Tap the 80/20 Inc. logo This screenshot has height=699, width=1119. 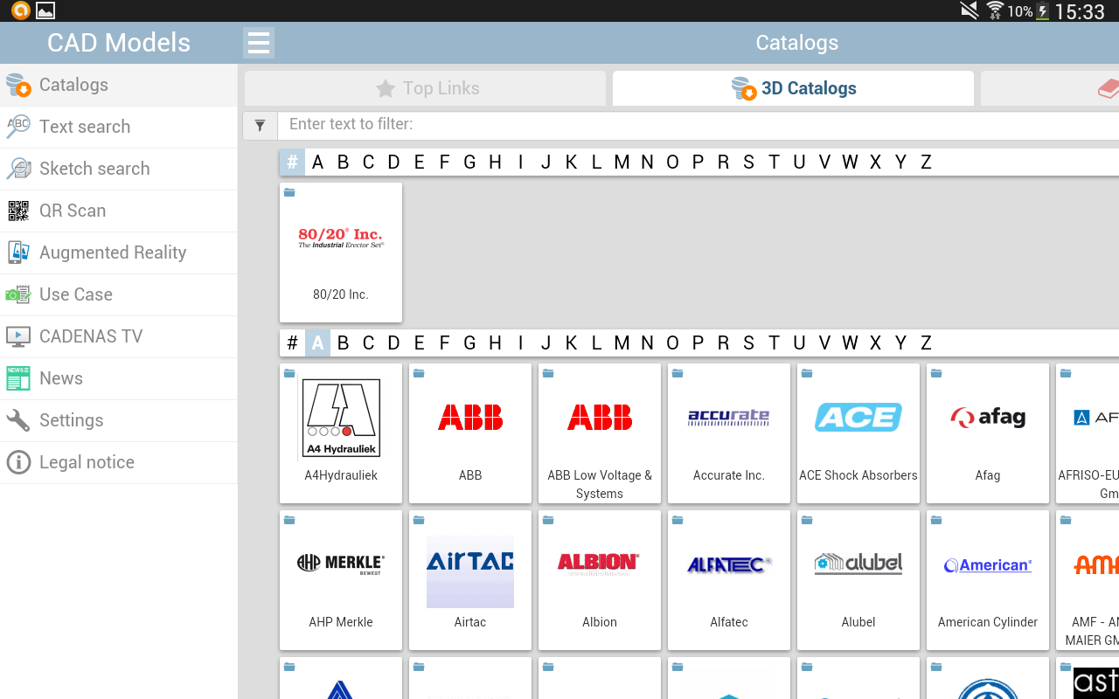tap(341, 237)
